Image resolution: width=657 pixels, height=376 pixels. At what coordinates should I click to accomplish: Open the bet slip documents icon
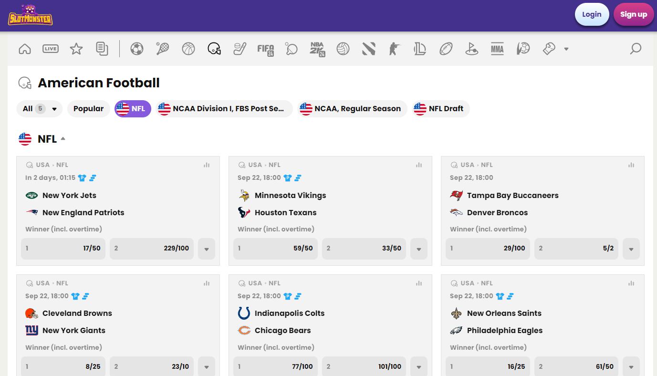point(102,49)
